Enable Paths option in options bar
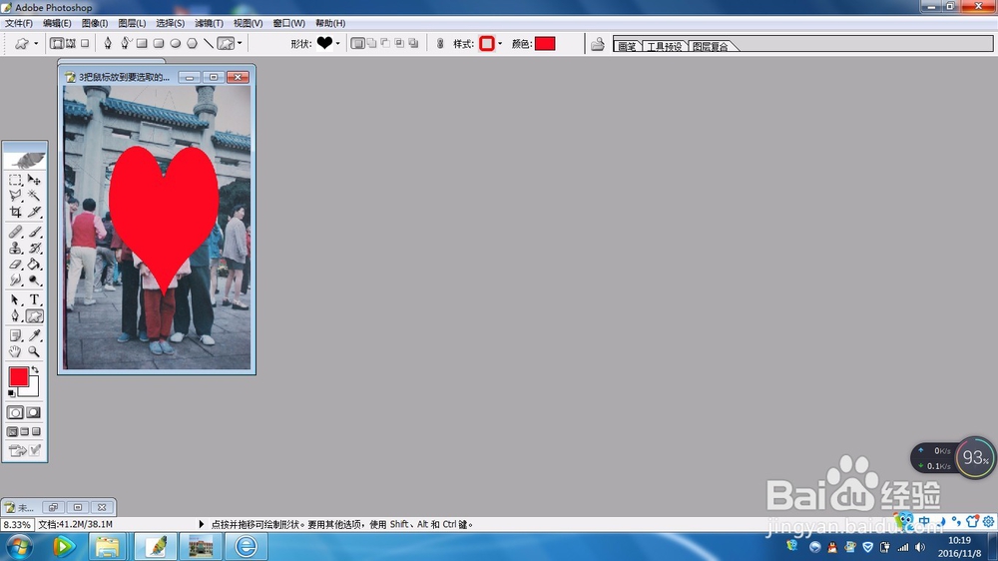998x561 pixels. click(x=71, y=43)
